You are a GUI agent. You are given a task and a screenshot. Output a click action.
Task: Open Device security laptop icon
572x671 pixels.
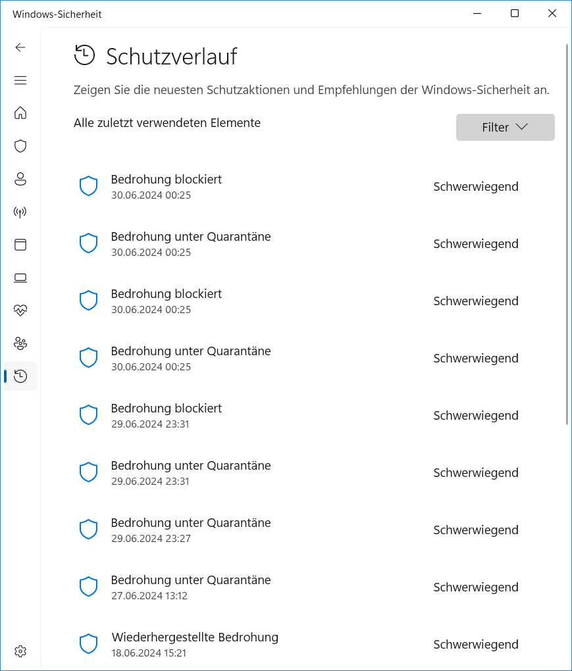tap(20, 278)
